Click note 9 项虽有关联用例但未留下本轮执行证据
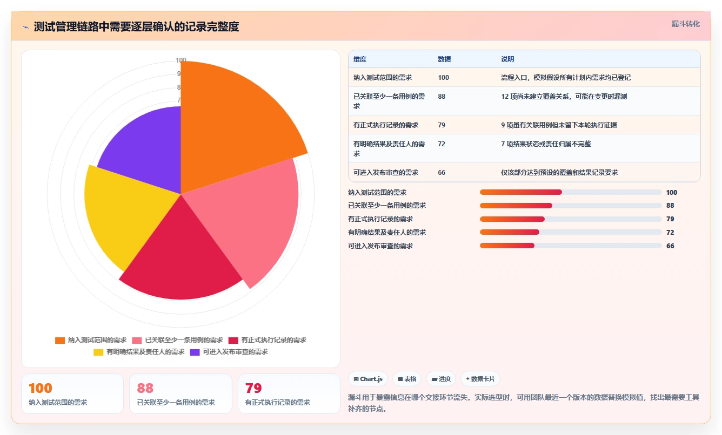The width and height of the screenshot is (722, 435). pyautogui.click(x=559, y=125)
